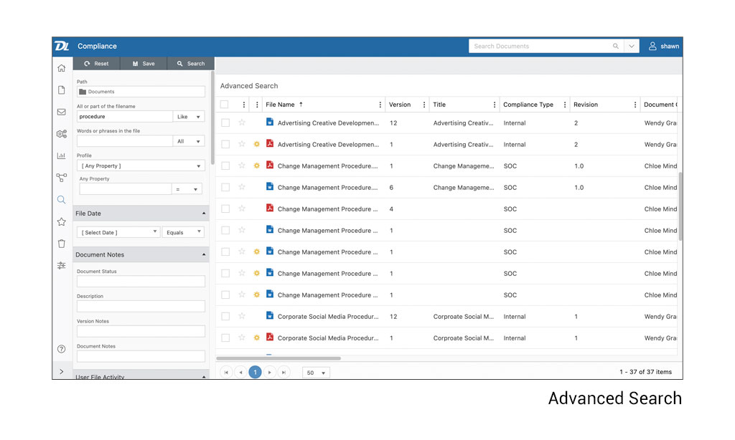This screenshot has height=440, width=735.
Task: Click PDF icon of Change Management version 4
Action: [x=270, y=209]
